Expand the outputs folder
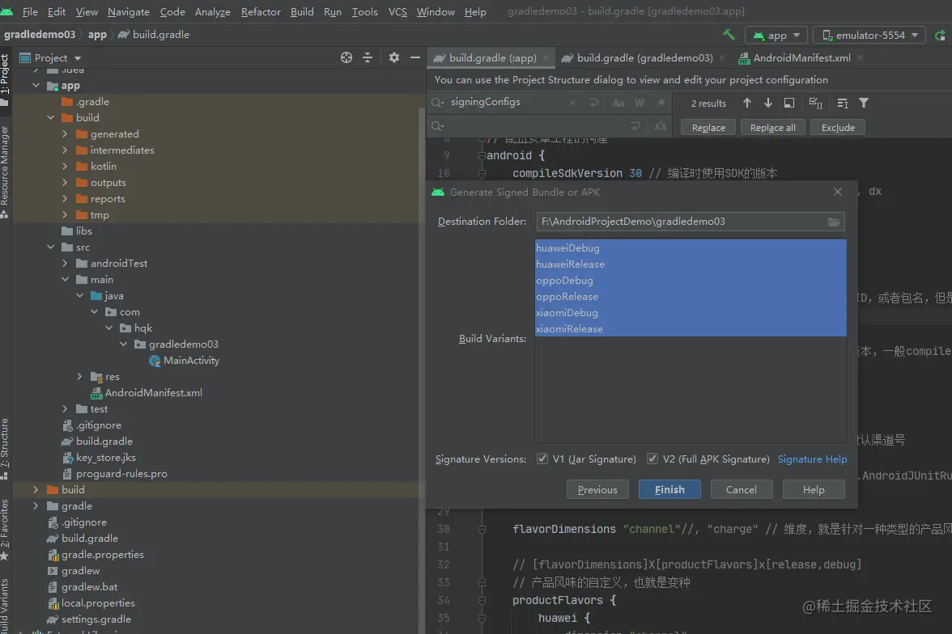952x634 pixels. (65, 183)
